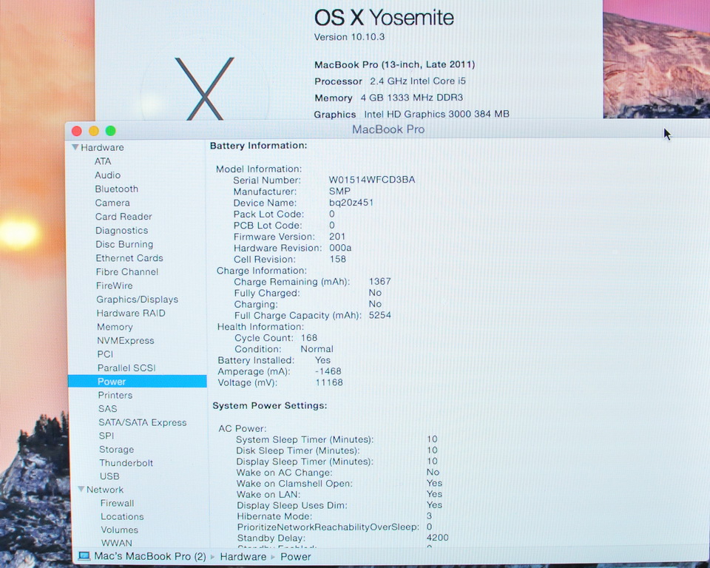This screenshot has width=710, height=568.
Task: Click Amperage value -1468
Action: 328,371
